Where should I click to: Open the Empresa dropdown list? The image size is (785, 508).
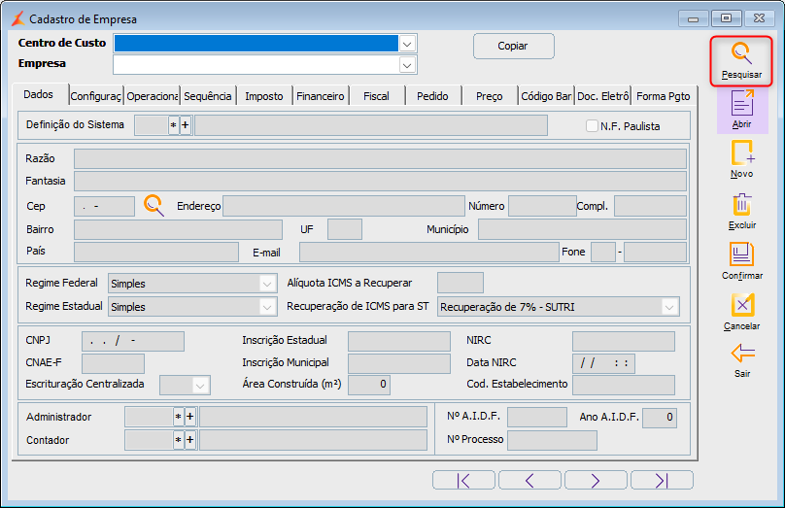tap(407, 65)
